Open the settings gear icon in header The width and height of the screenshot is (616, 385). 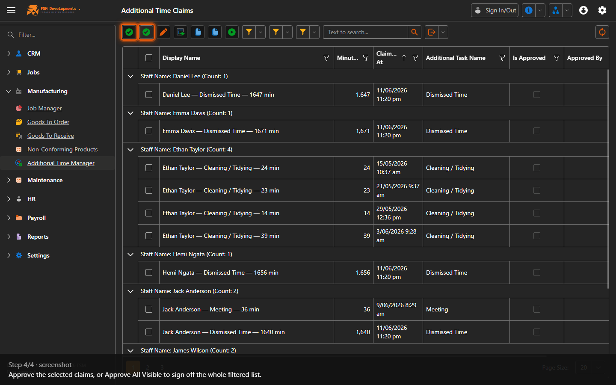pos(602,10)
